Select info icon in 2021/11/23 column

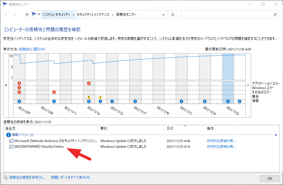tap(205, 101)
